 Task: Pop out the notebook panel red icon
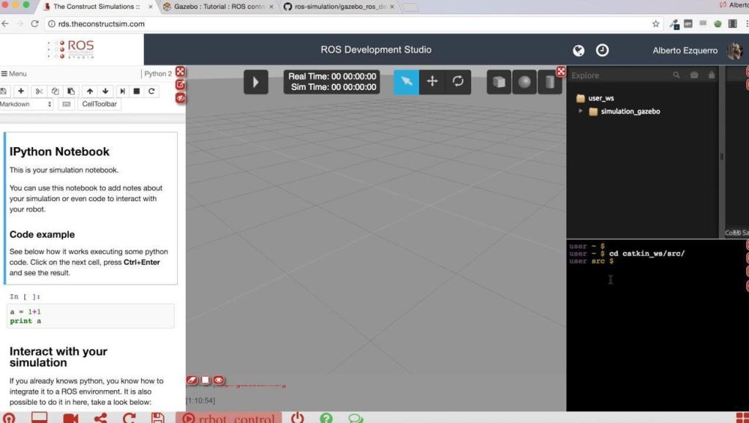181,85
